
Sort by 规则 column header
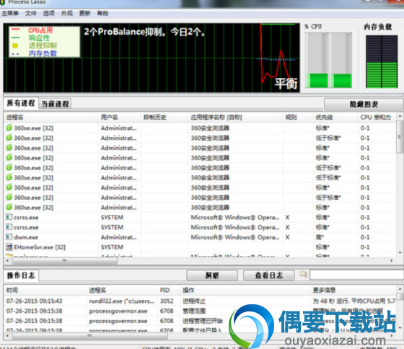coord(297,118)
